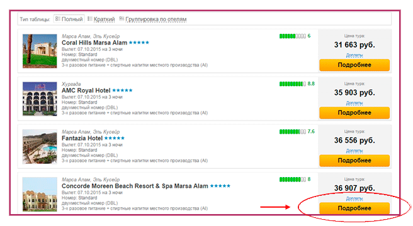This screenshot has width=413, height=226.
Task: Click the 35 903 руб. price
Action: pyautogui.click(x=354, y=93)
